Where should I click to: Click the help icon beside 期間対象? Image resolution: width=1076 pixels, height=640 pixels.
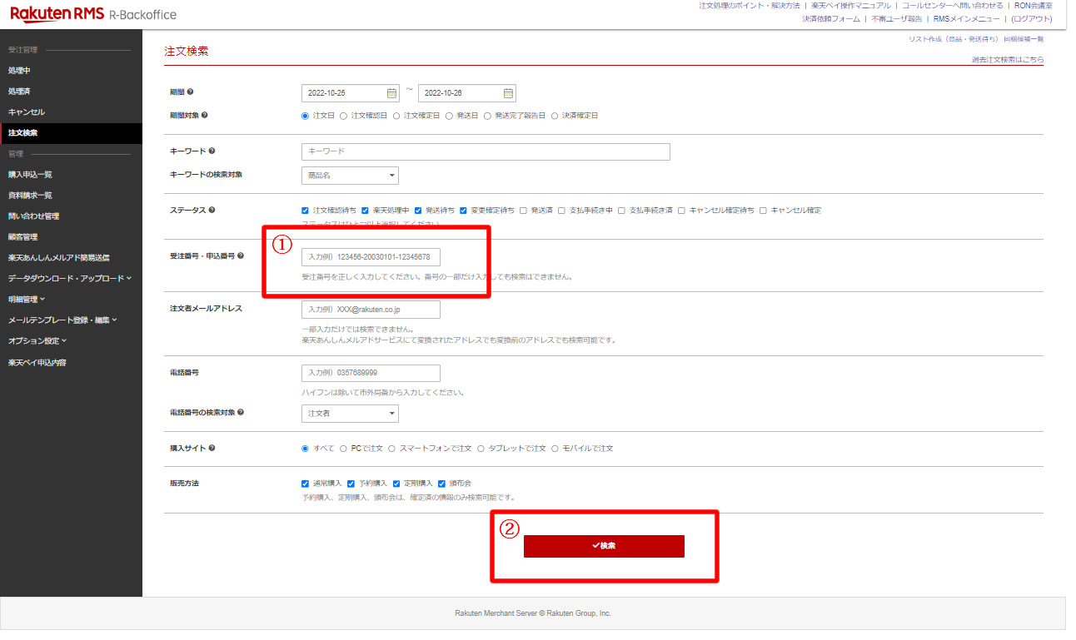coord(205,116)
